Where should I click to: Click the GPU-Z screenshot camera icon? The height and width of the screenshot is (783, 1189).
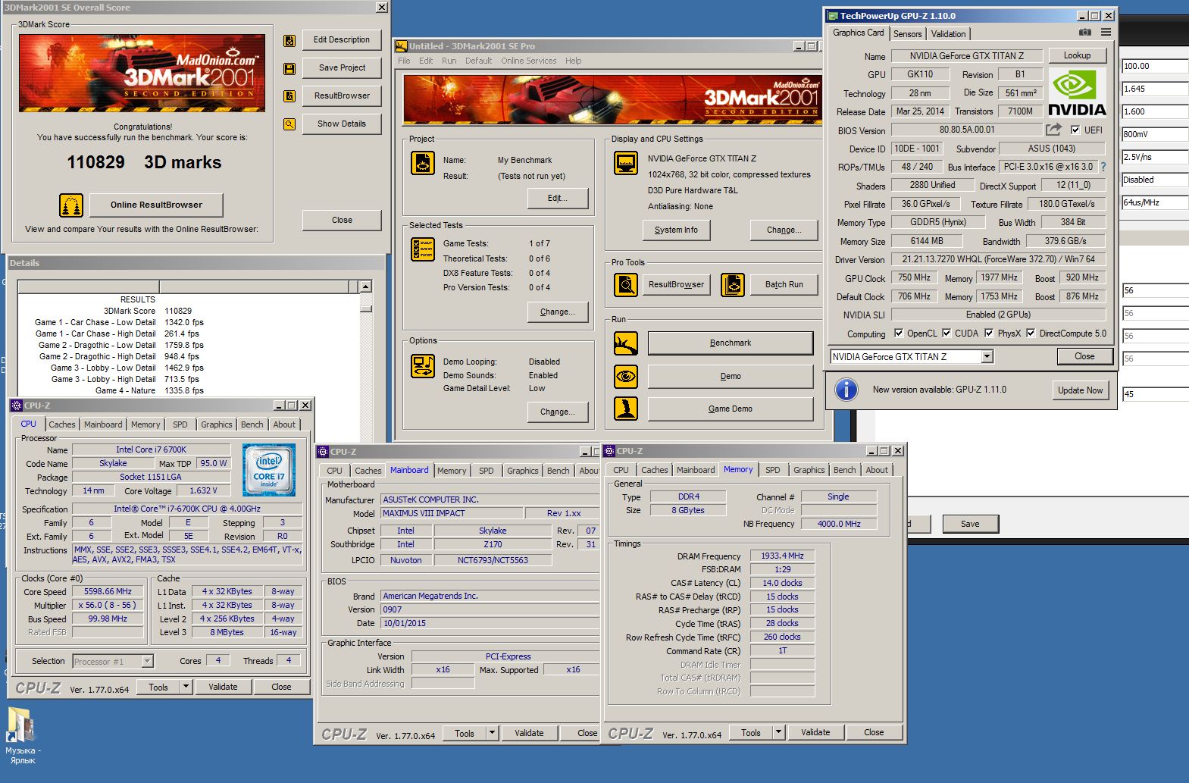coord(1085,33)
